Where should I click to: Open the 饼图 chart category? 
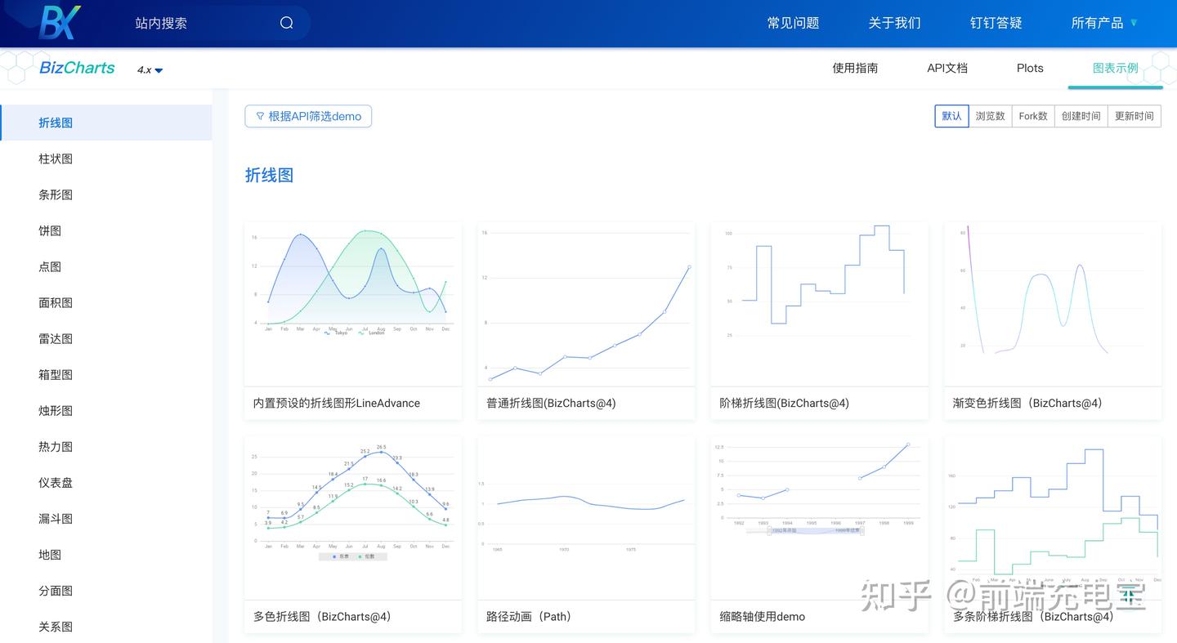pyautogui.click(x=50, y=230)
